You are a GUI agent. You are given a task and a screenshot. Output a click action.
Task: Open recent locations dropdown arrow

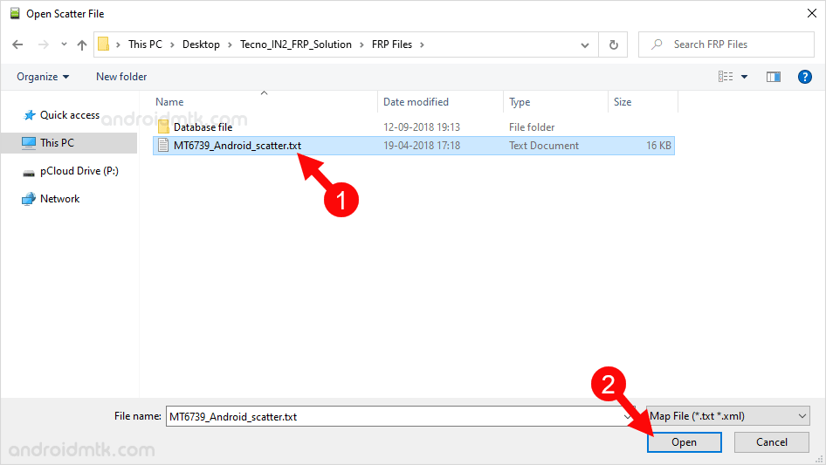[x=64, y=44]
